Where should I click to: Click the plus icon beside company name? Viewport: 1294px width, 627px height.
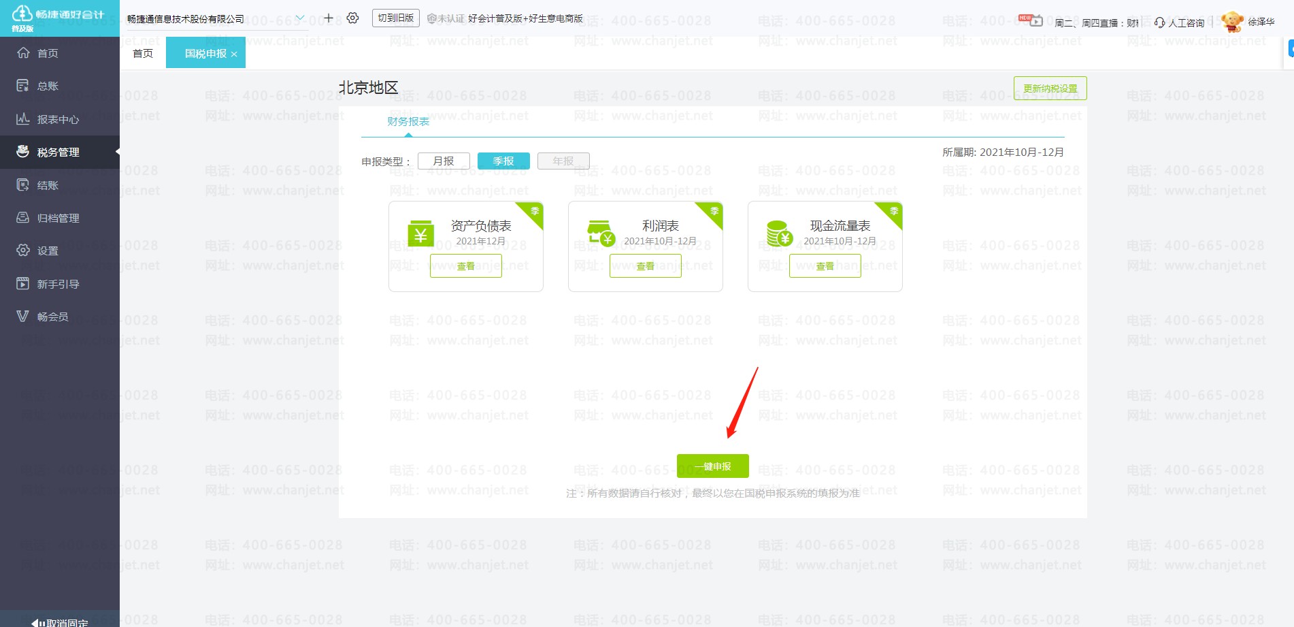pyautogui.click(x=329, y=18)
